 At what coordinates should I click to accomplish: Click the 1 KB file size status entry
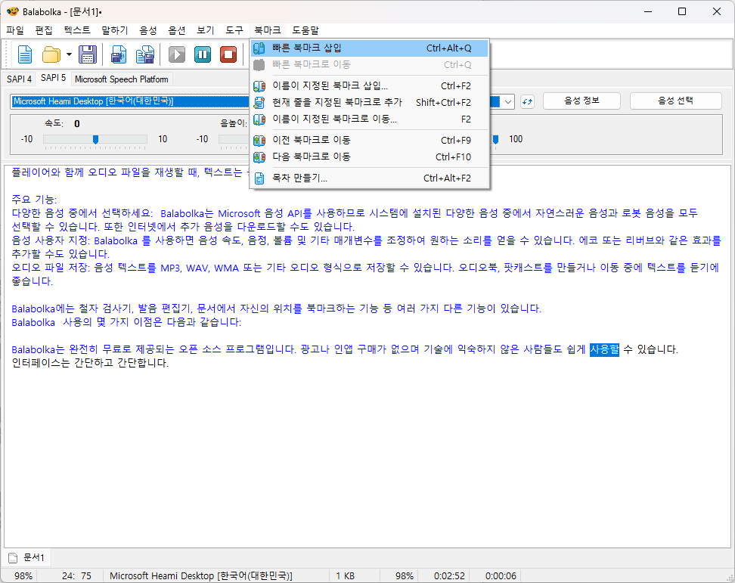tap(346, 576)
